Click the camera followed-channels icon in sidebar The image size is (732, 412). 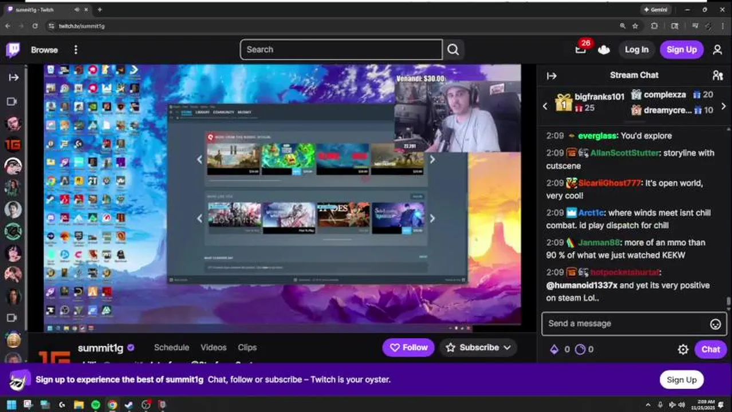pos(11,101)
